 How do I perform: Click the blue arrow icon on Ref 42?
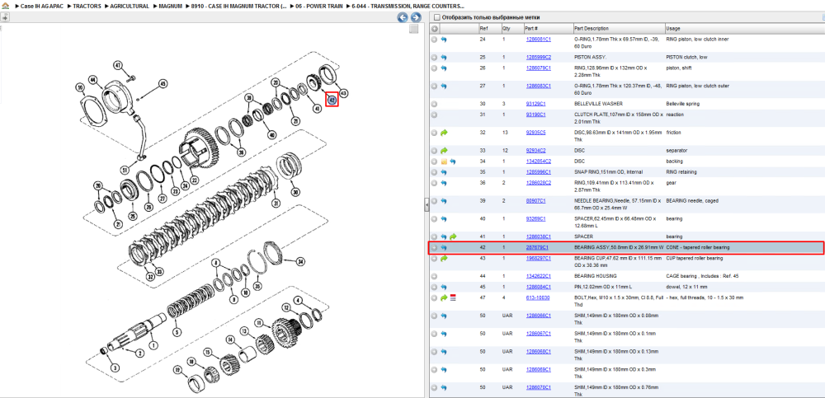click(444, 248)
